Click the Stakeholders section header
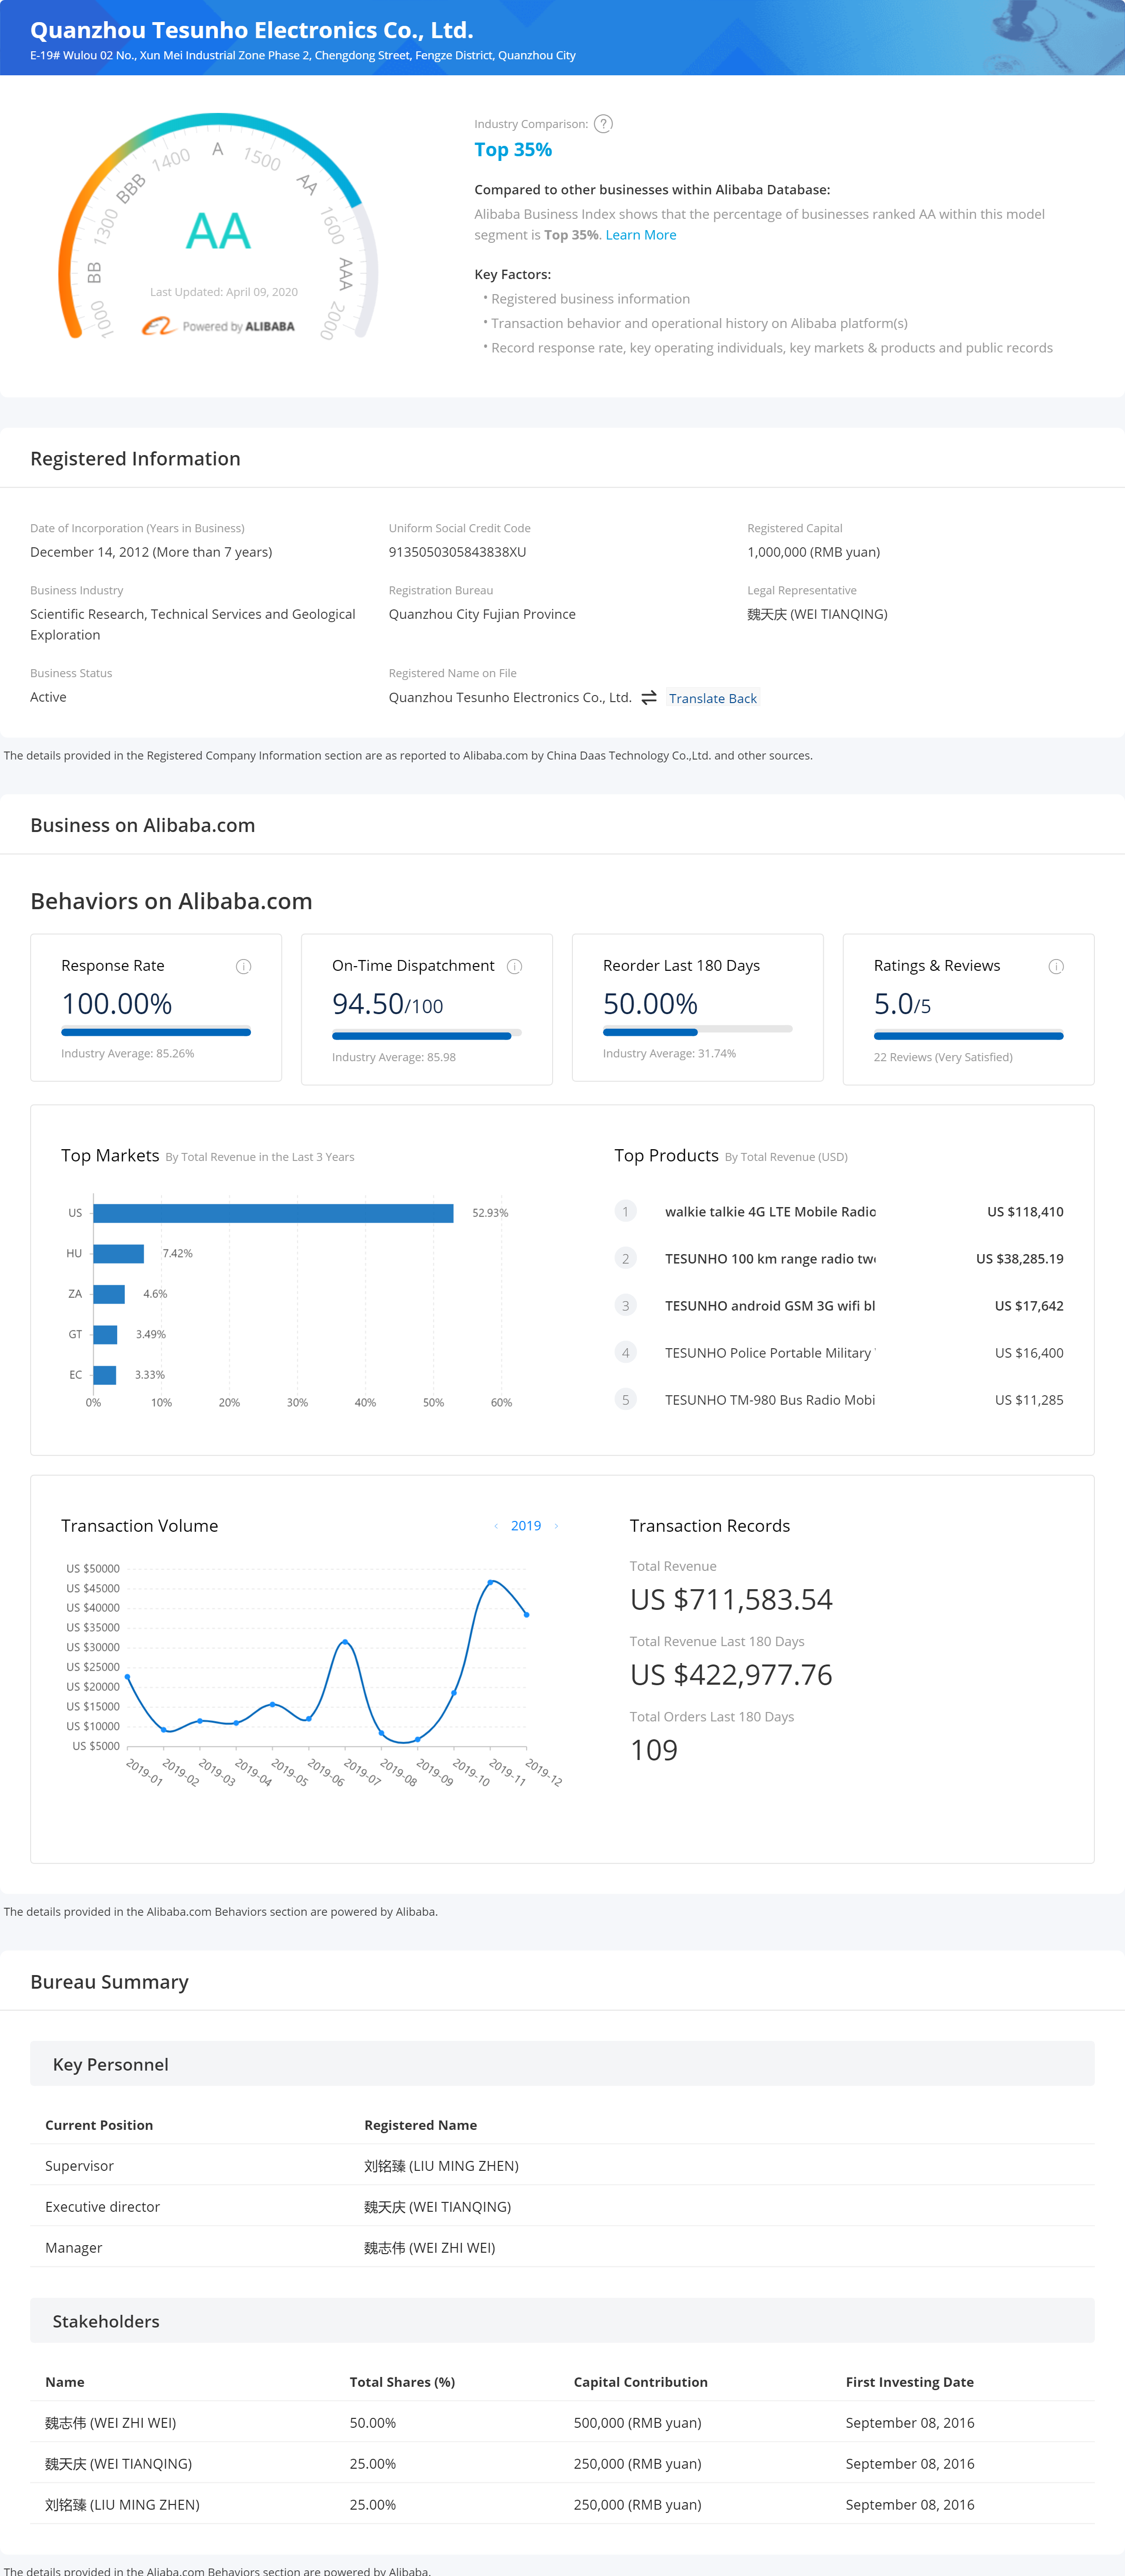Image resolution: width=1125 pixels, height=2576 pixels. (562, 2321)
